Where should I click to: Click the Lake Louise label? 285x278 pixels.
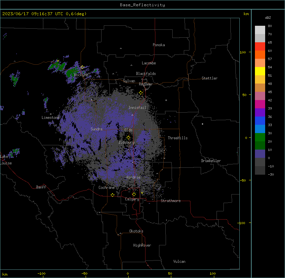click(x=6, y=160)
